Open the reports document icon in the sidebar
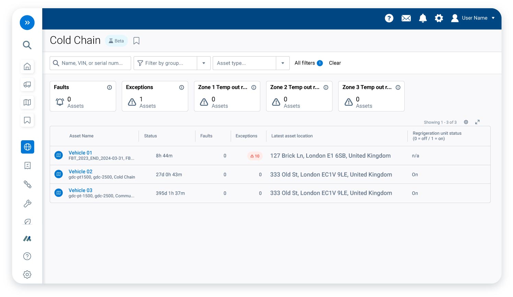 coord(27,165)
